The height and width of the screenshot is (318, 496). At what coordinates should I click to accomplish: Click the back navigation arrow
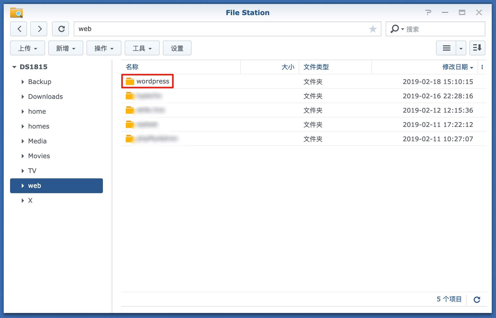(x=19, y=29)
